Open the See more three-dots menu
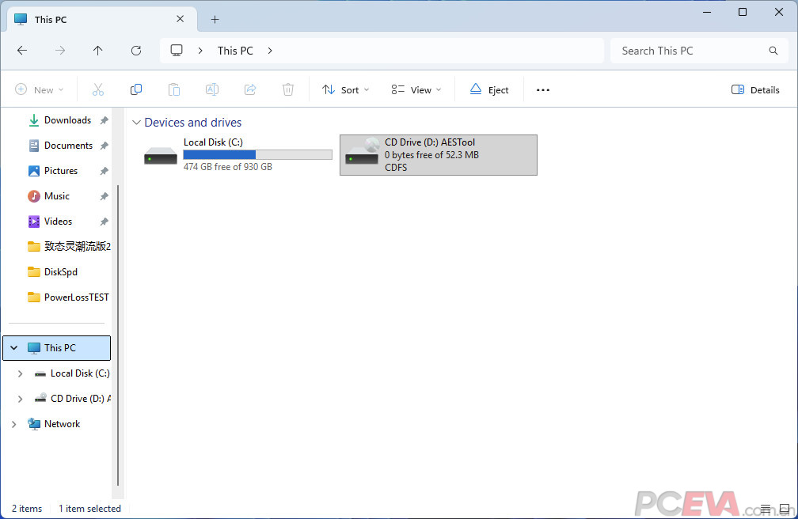Image resolution: width=798 pixels, height=519 pixels. 542,90
